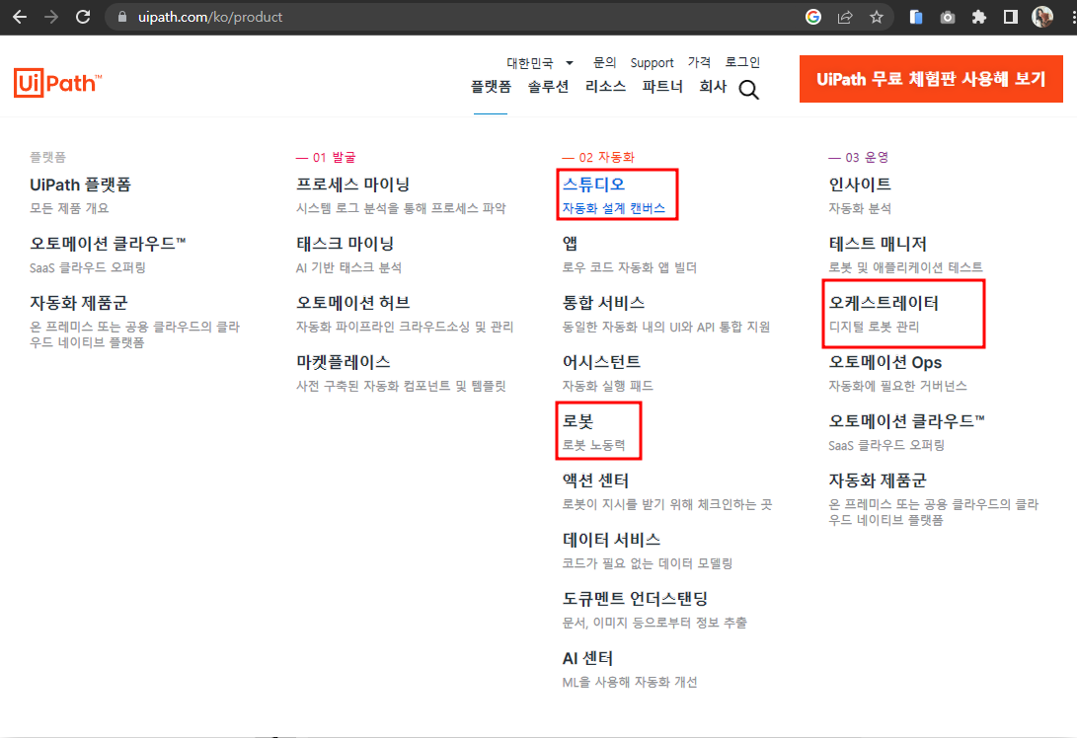
Task: Open AI 센터 product link
Action: (x=587, y=658)
